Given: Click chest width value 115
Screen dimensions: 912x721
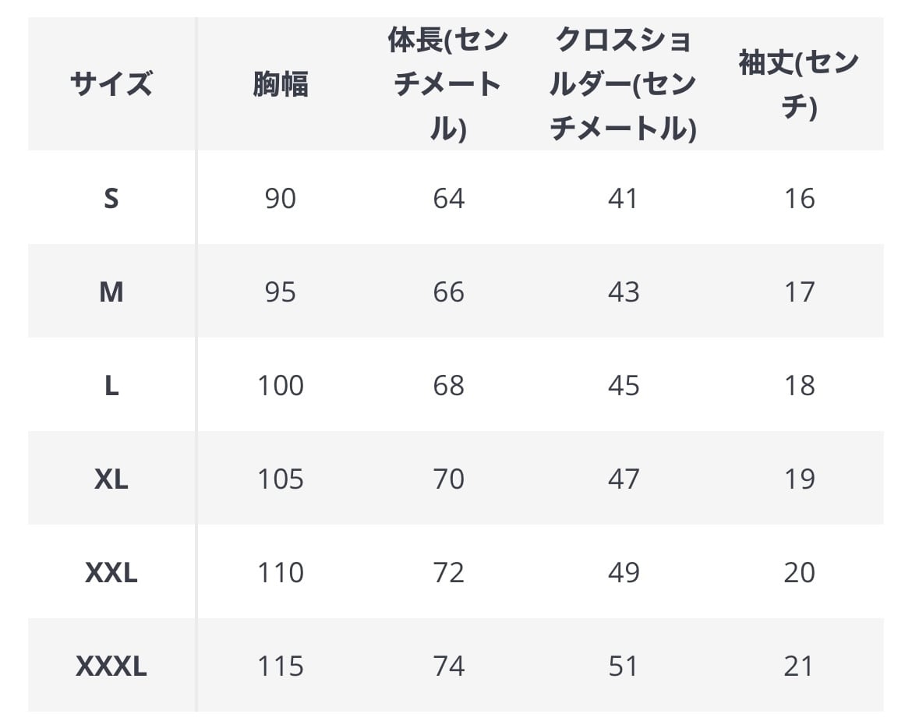Looking at the screenshot, I should 281,666.
